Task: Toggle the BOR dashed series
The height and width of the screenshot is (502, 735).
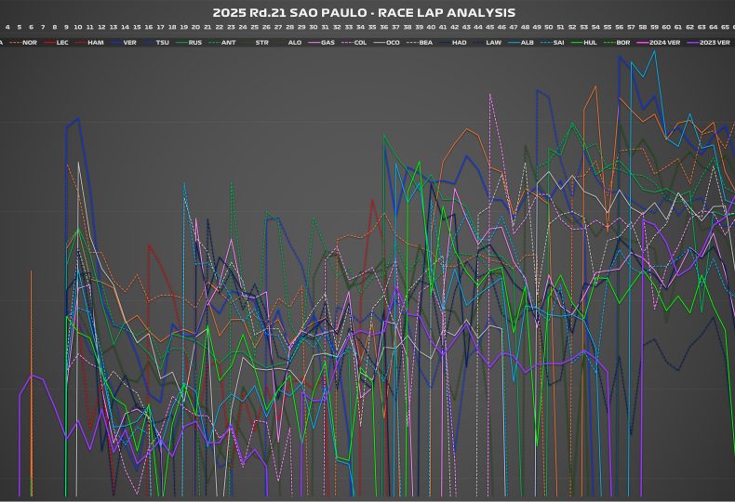Action: (x=622, y=43)
